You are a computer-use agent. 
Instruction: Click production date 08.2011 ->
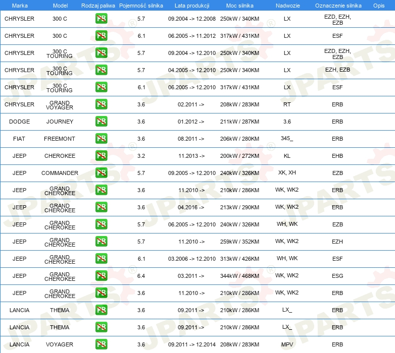click(191, 139)
